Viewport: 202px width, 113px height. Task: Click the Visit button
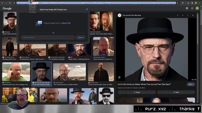pos(191,84)
